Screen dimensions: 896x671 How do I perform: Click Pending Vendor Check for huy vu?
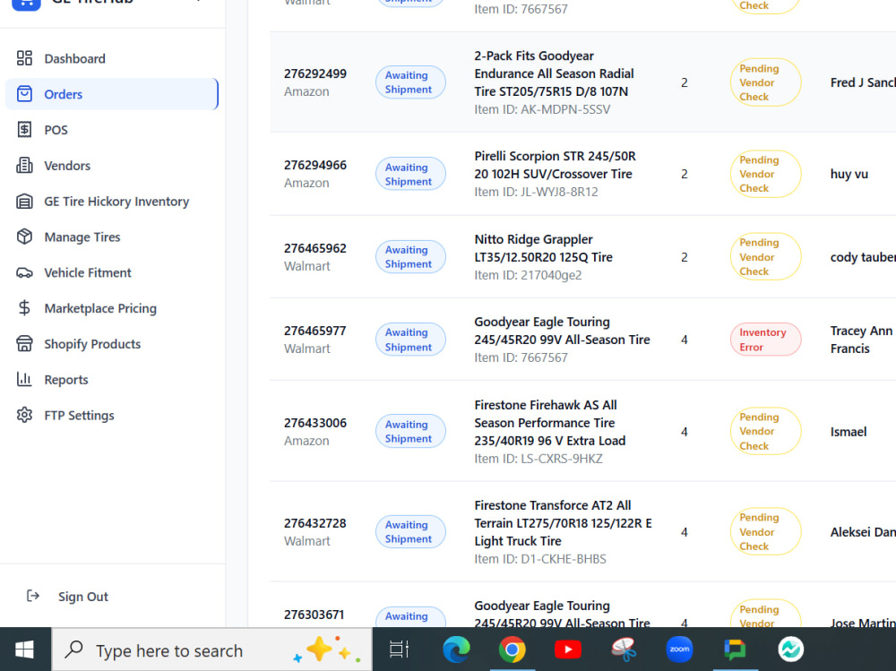[765, 174]
